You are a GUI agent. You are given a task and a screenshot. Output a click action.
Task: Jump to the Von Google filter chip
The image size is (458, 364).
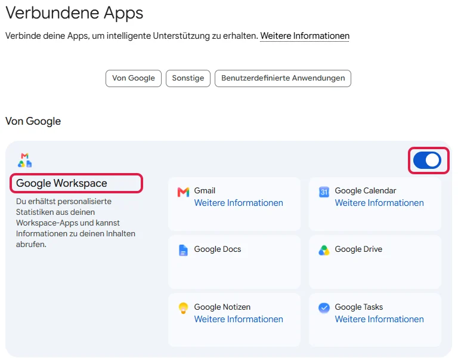coord(134,78)
